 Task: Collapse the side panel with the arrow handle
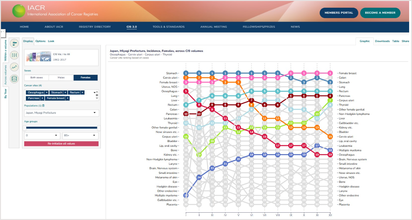(2, 32)
